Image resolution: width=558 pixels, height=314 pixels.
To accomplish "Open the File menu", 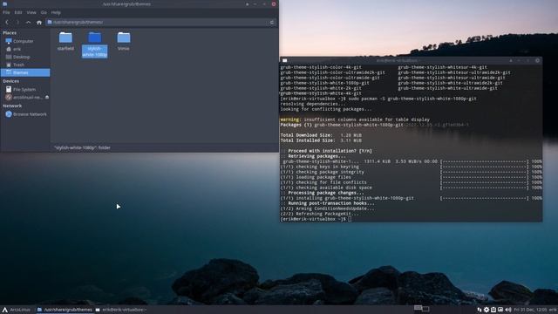I will pos(6,12).
